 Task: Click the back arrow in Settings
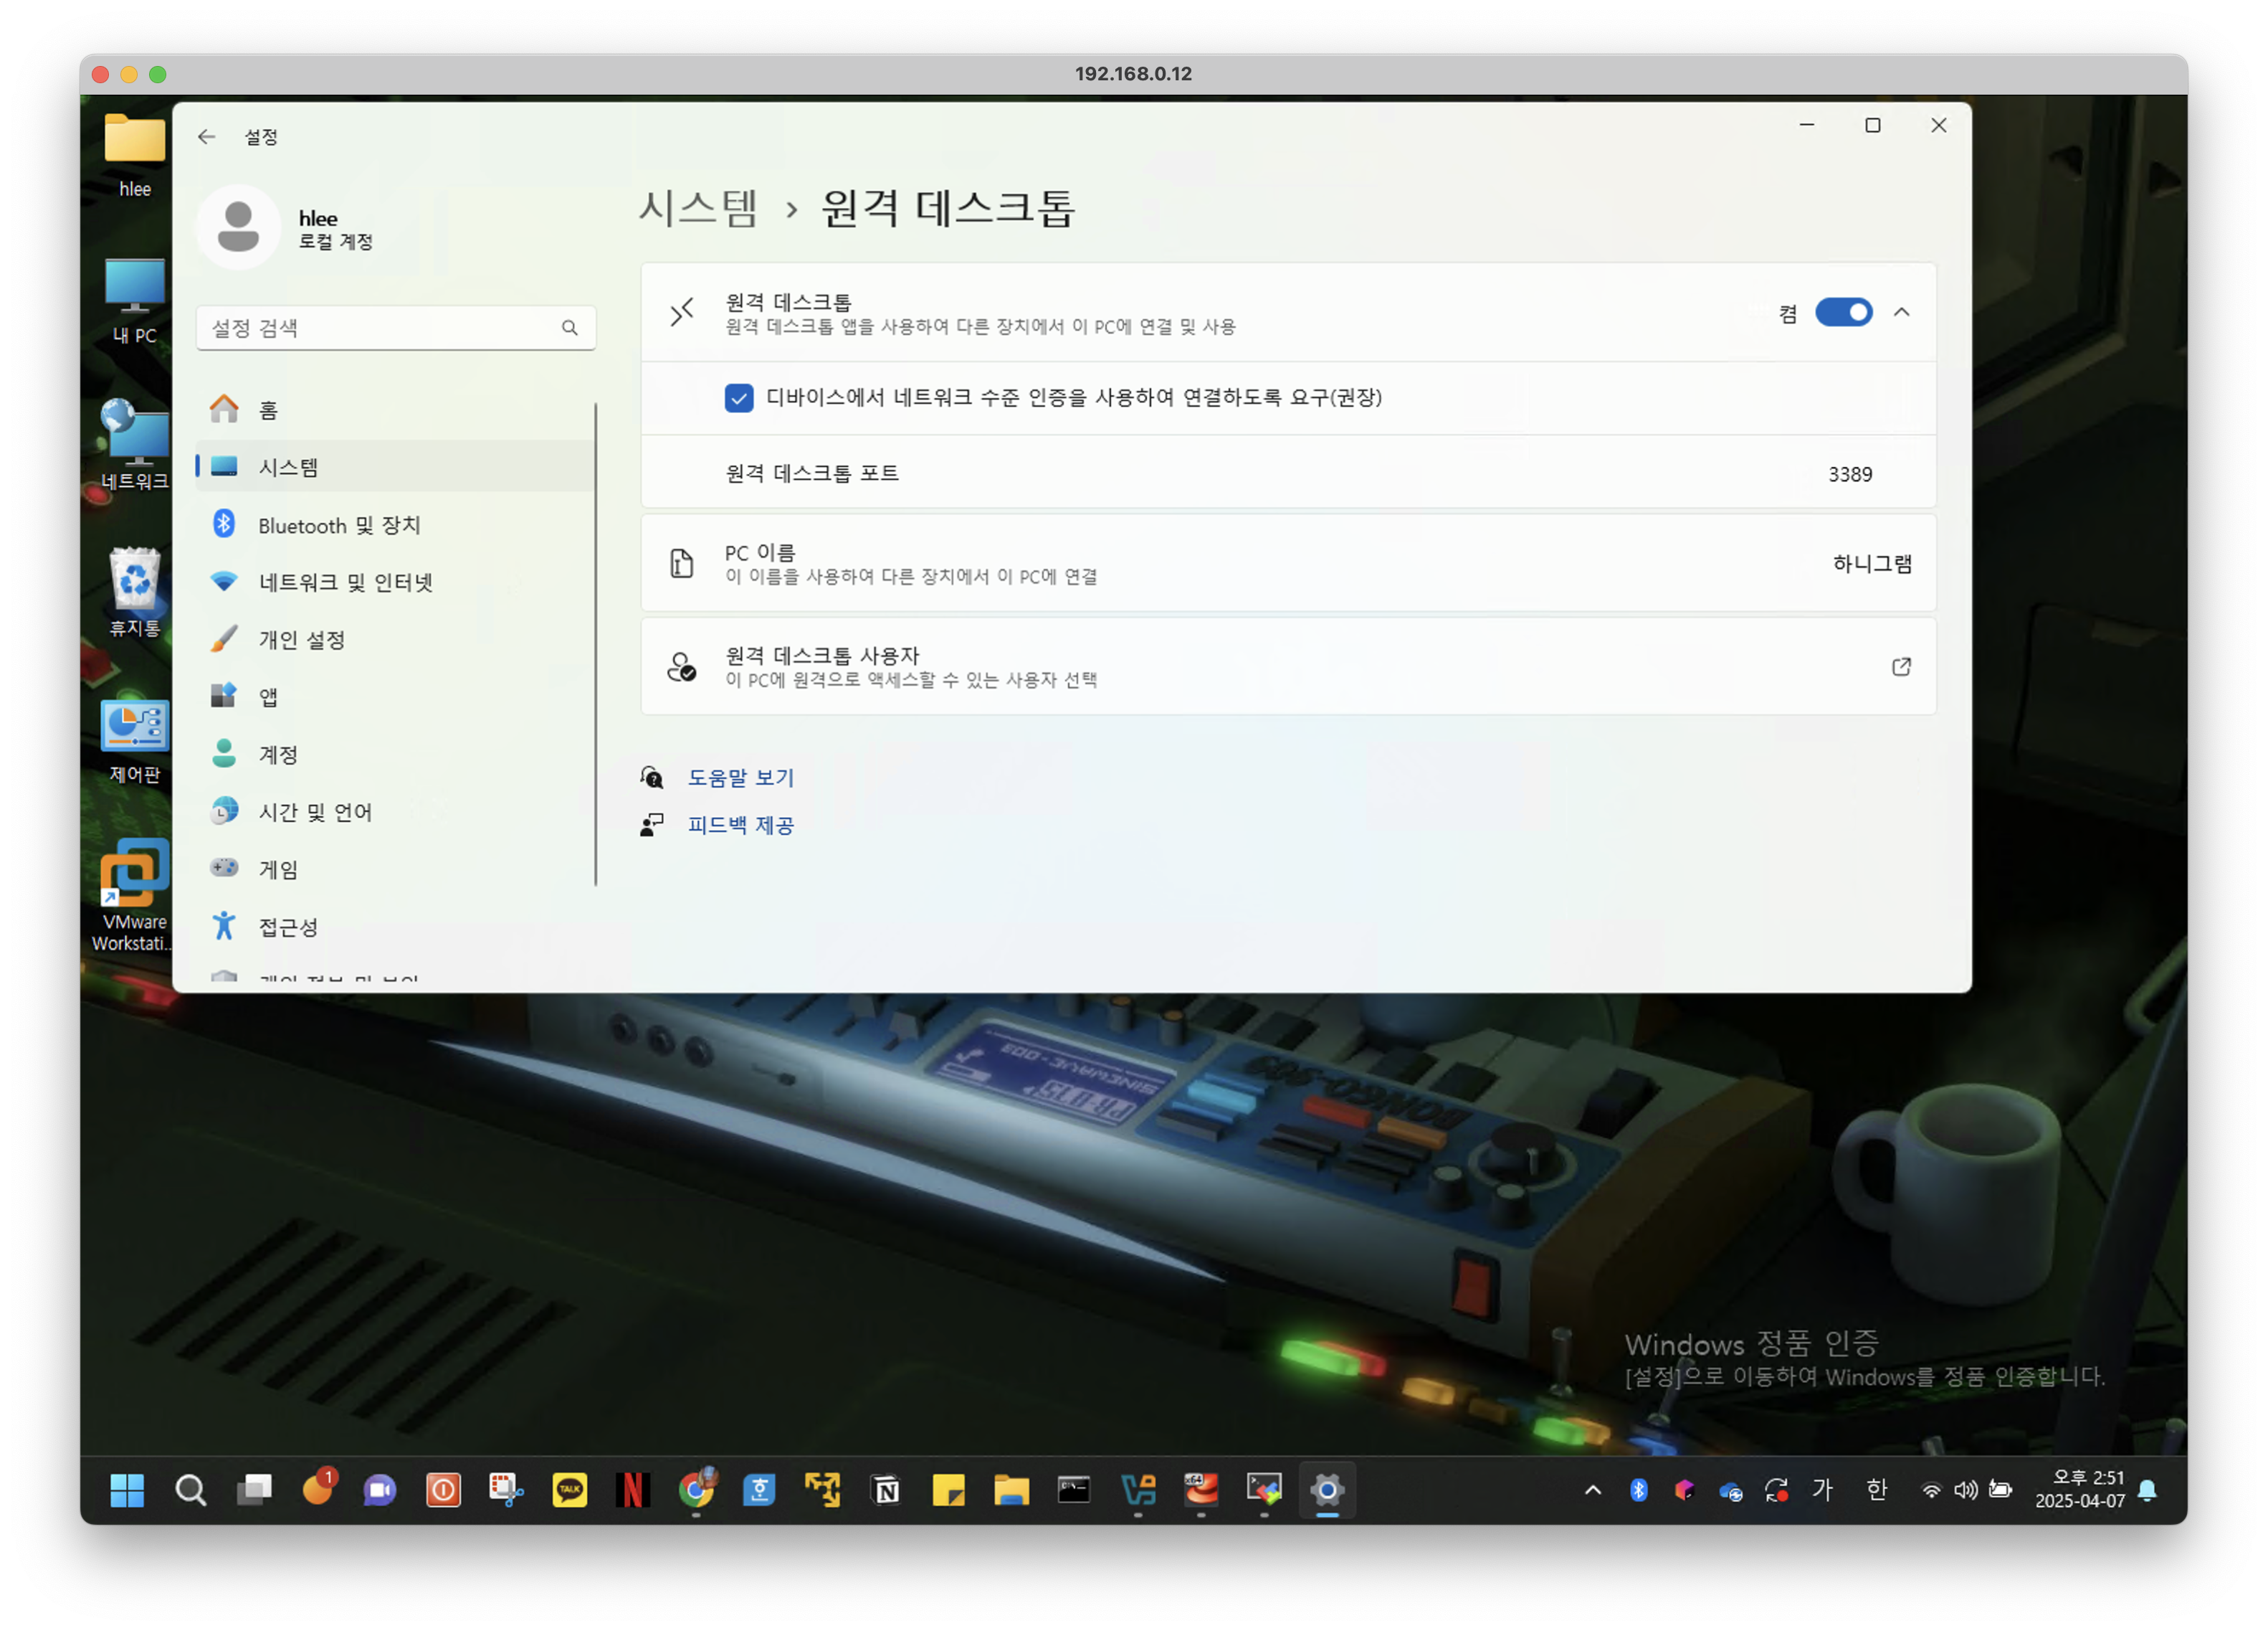pyautogui.click(x=206, y=137)
